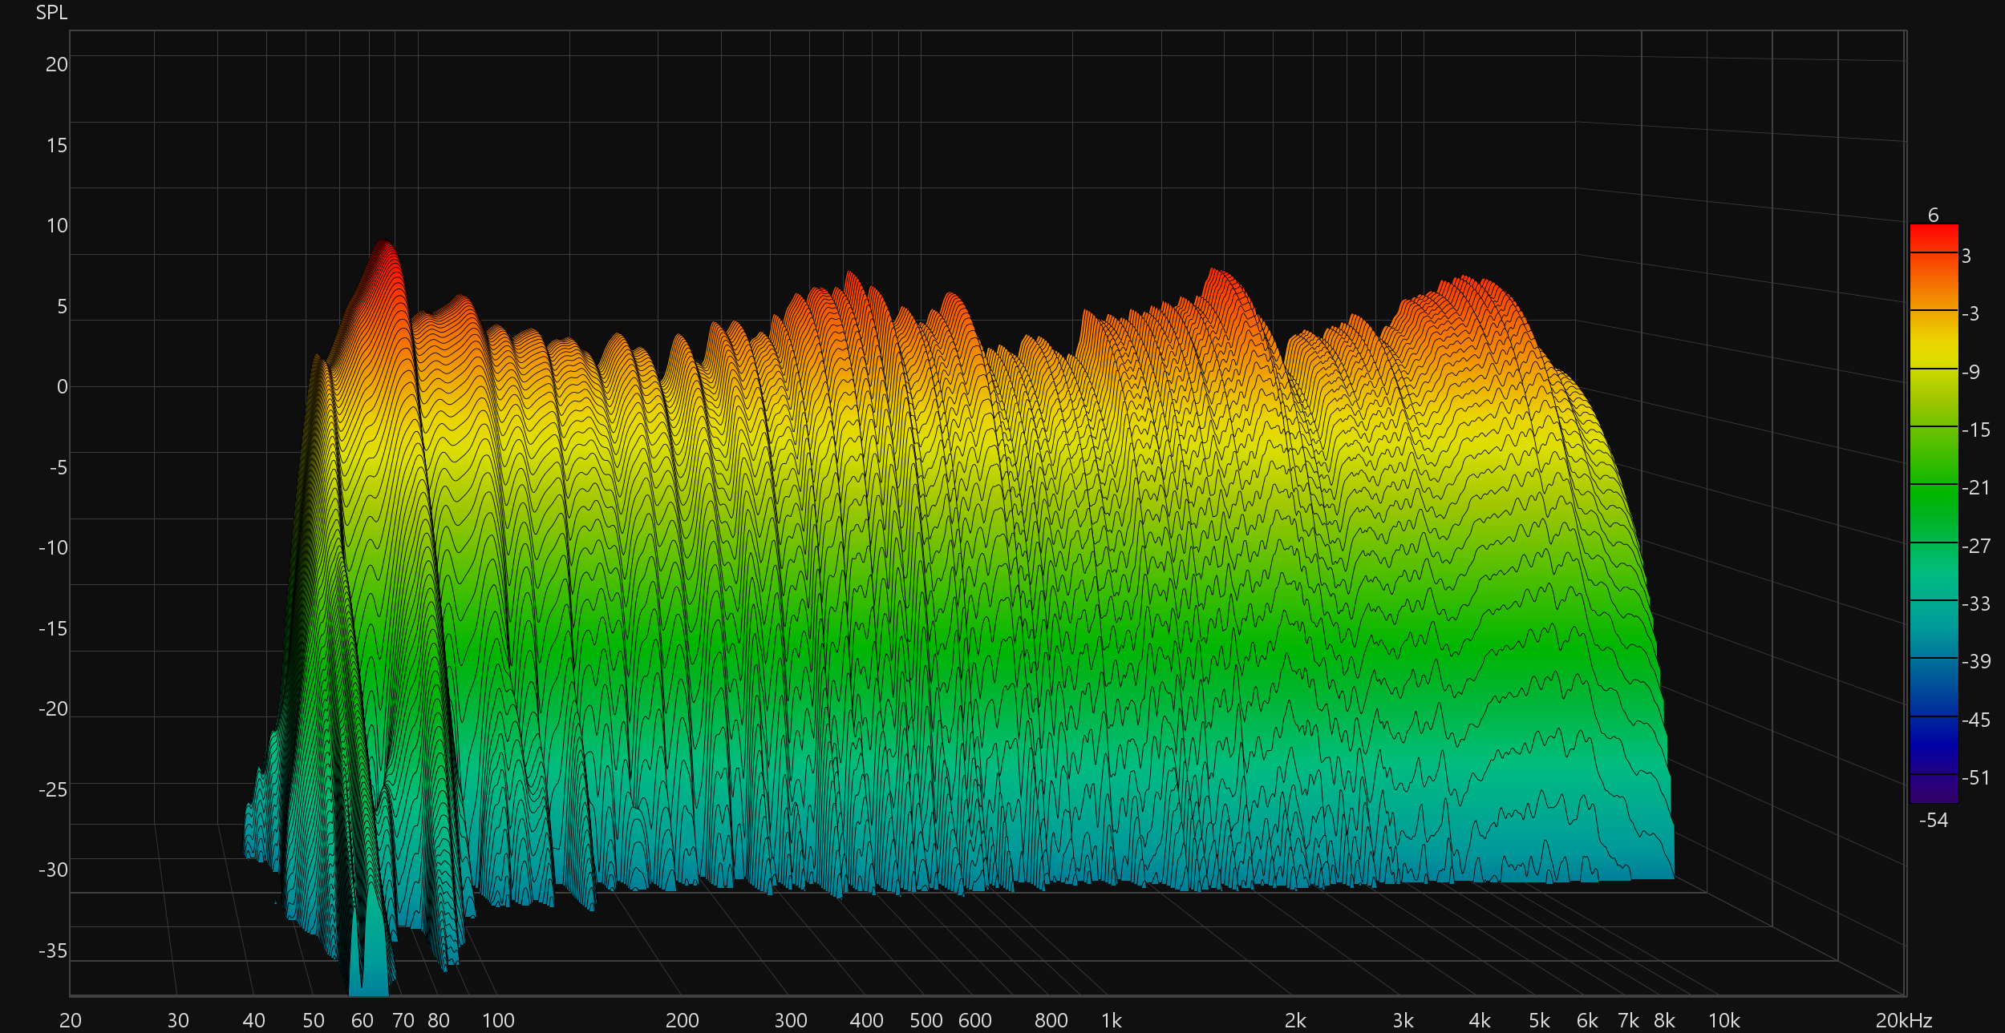The width and height of the screenshot is (2005, 1033).
Task: Click the red segment of the color scale
Action: [x=1933, y=239]
